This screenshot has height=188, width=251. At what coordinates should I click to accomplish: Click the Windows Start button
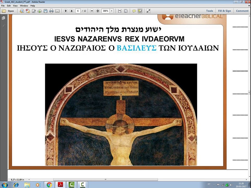coord(4,185)
